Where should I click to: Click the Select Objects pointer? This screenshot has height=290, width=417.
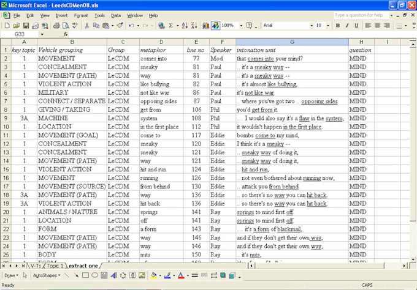[25, 275]
